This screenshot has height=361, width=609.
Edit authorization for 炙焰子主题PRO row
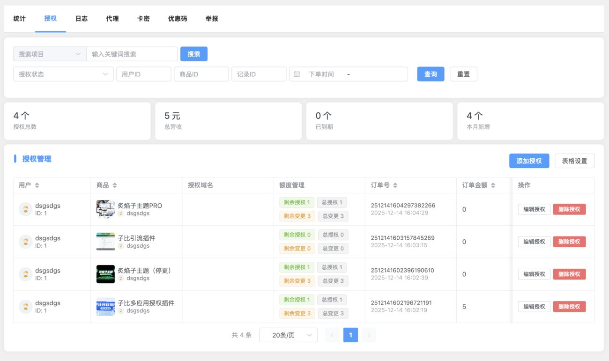[534, 209]
